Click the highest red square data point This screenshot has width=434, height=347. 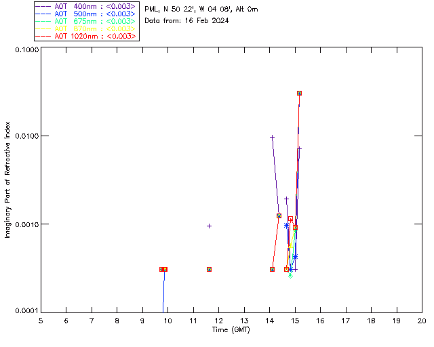pyautogui.click(x=299, y=94)
